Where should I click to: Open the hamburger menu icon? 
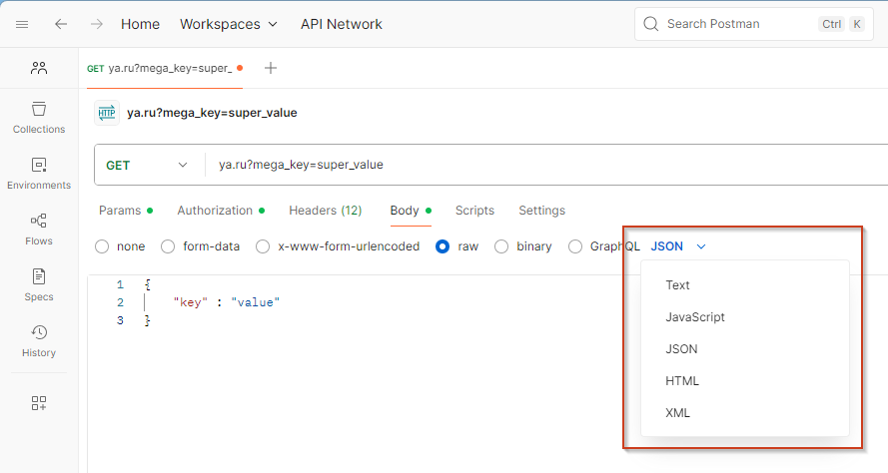pyautogui.click(x=22, y=24)
